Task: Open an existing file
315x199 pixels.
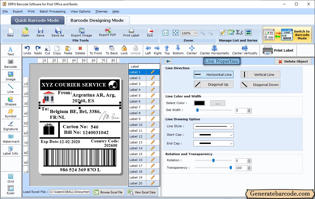Action: [25, 32]
